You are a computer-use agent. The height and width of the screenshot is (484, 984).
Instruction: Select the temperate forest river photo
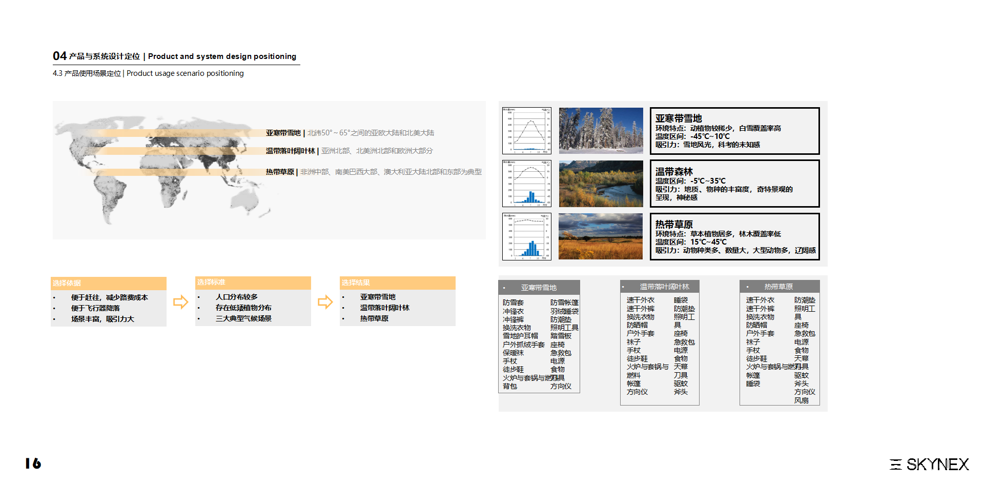(x=601, y=184)
